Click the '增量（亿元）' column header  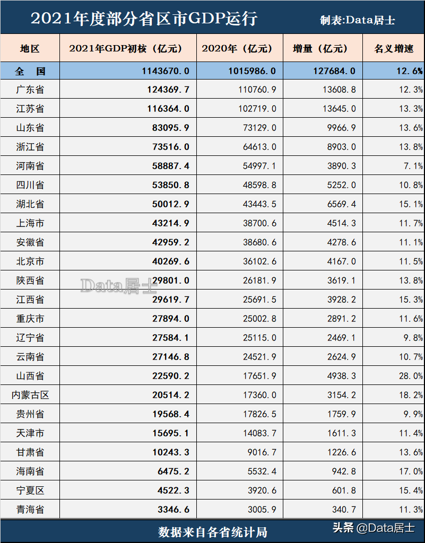tap(323, 48)
